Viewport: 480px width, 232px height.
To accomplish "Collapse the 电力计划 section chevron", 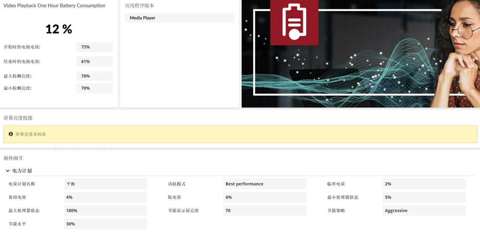I will pyautogui.click(x=8, y=171).
